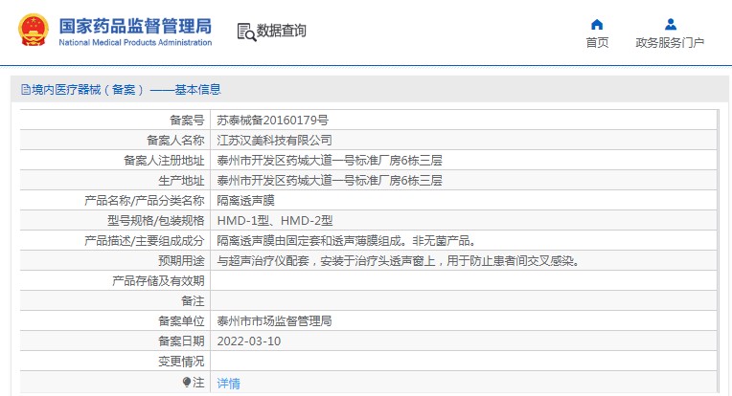Click the 备案人名称 label
This screenshot has width=732, height=396.
pos(175,141)
